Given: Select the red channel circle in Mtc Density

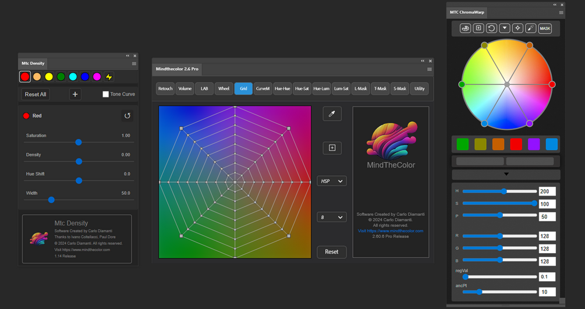Looking at the screenshot, I should (x=25, y=77).
